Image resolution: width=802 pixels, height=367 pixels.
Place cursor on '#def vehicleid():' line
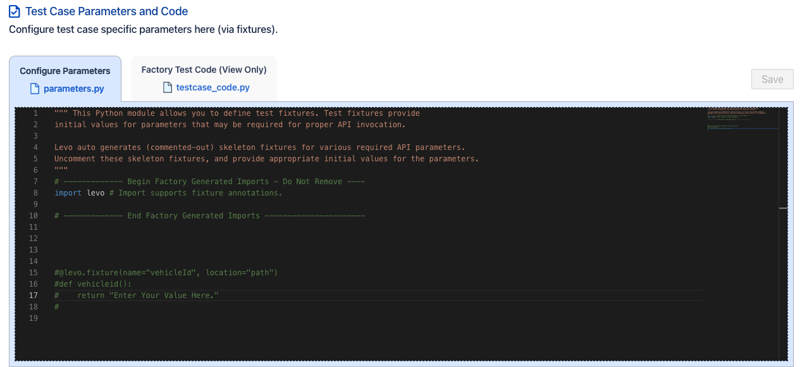(x=93, y=284)
